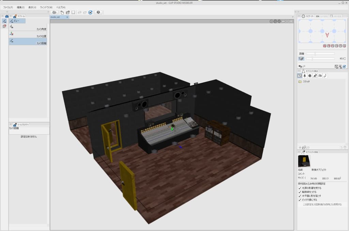Image resolution: width=349 pixels, height=231 pixels.
Task: Click この設定を次回新規作成時にも使用する button
Action: click(x=322, y=205)
